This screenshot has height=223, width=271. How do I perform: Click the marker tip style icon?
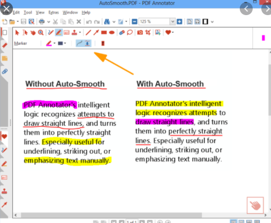[103, 43]
